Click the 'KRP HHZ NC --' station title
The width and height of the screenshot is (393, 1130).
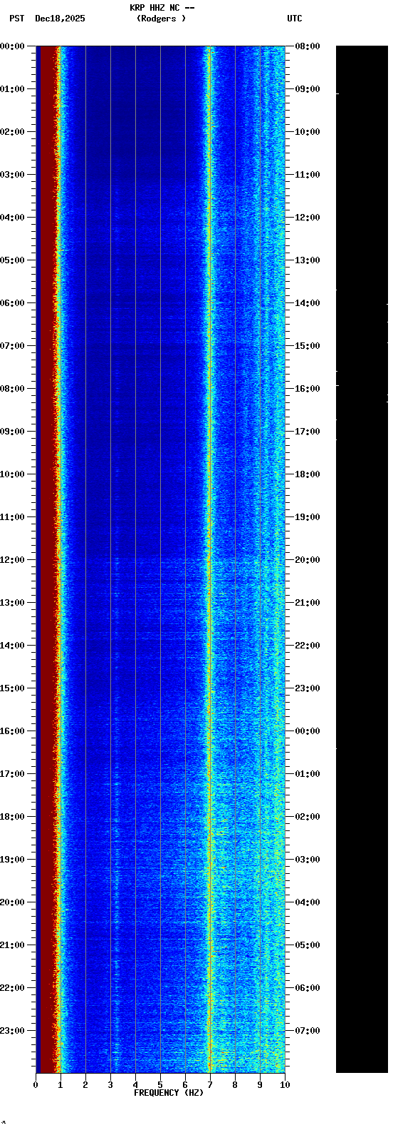(x=162, y=8)
